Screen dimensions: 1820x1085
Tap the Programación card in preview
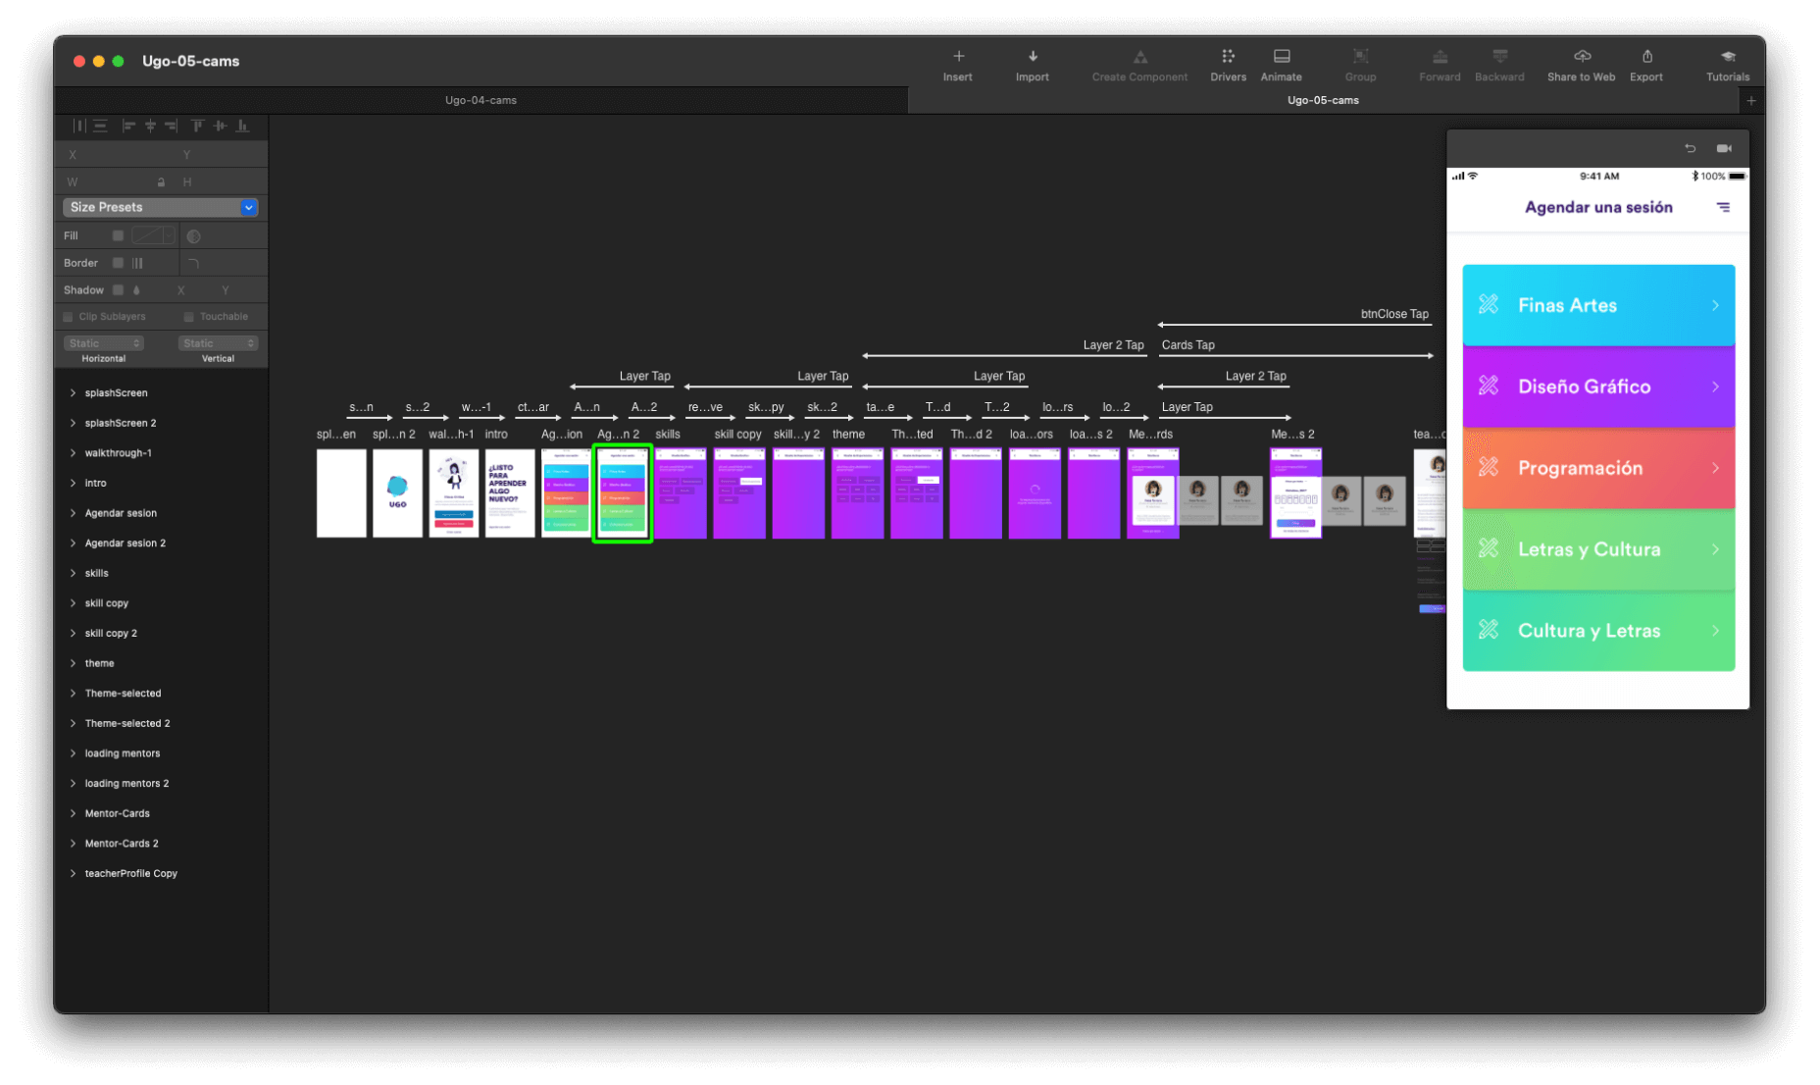click(1597, 468)
